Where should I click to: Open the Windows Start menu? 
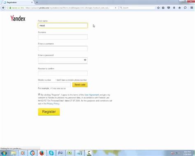coord(4,153)
